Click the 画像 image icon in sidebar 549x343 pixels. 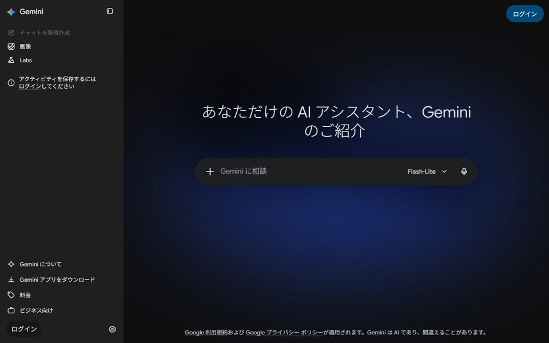(11, 46)
